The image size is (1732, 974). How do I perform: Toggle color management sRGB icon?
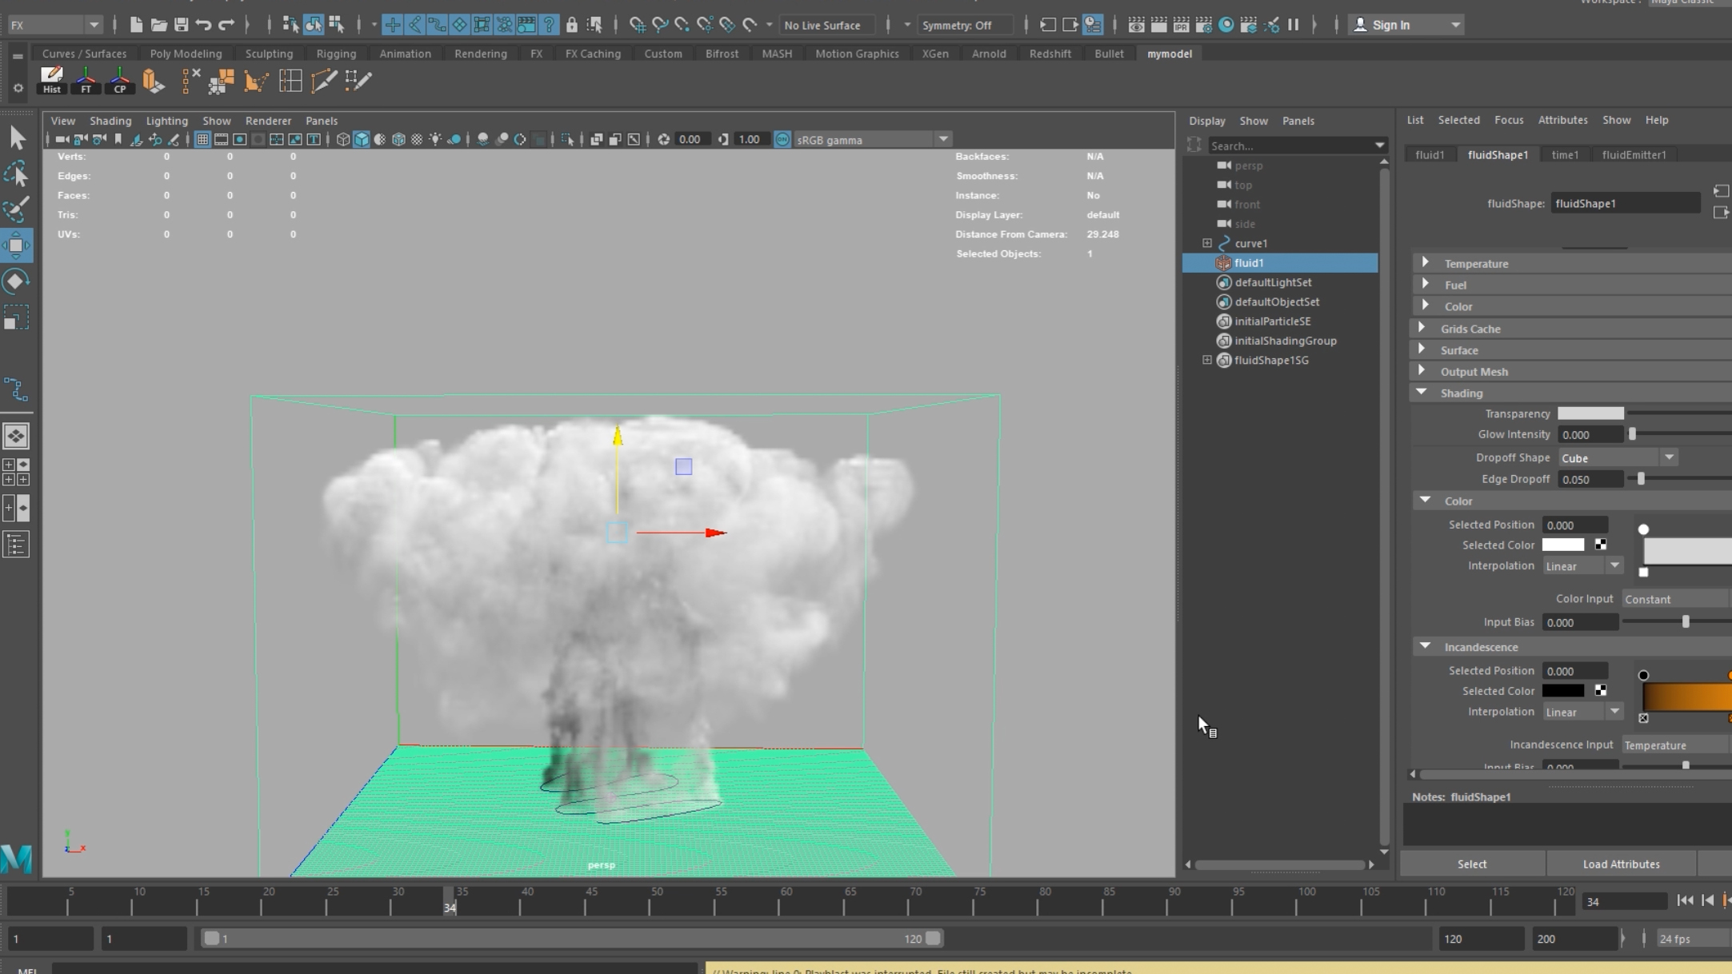pyautogui.click(x=782, y=139)
